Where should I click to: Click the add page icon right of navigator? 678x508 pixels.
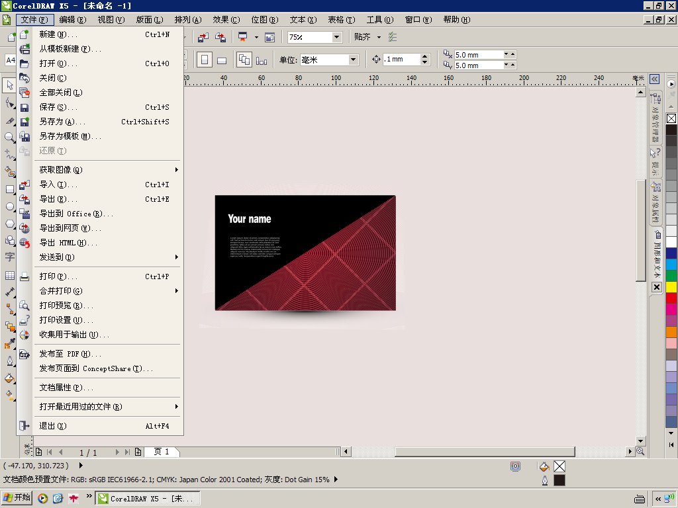[x=138, y=452]
